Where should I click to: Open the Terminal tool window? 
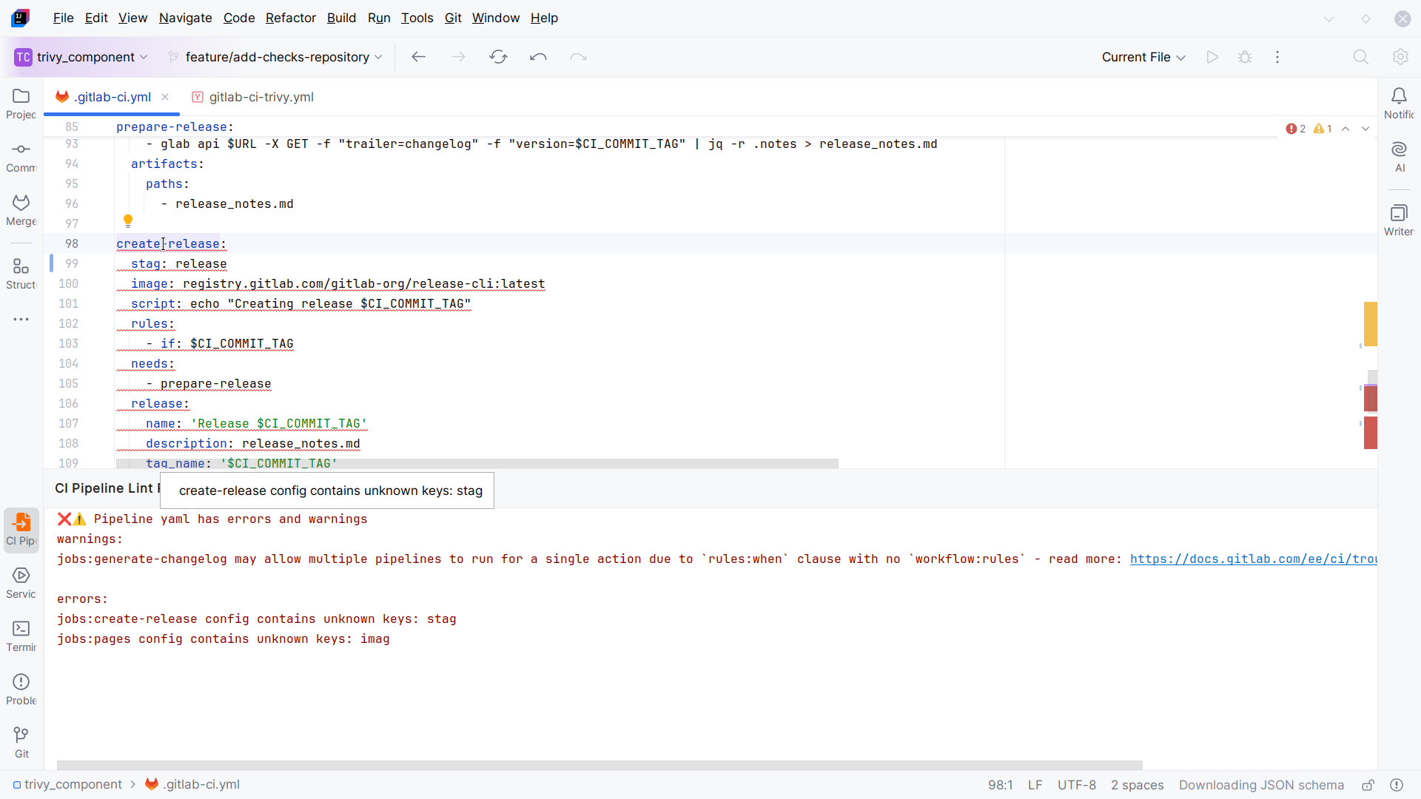click(20, 635)
